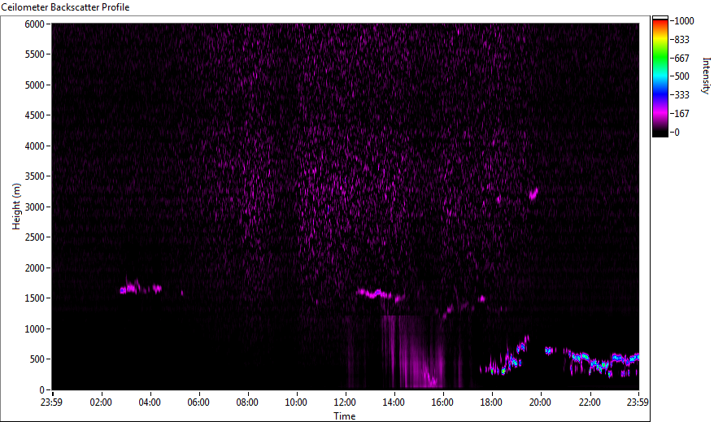Click the 04:00 time tick label
Viewport: 714px width, 422px height.
tap(150, 402)
